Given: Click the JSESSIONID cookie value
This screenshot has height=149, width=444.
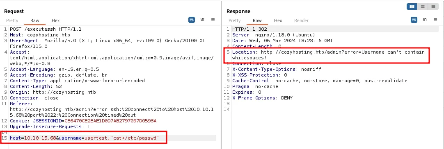Looking at the screenshot, I should coord(110,121).
